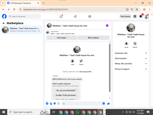Viewport: 153px width, 115px height.
Task: Click the Windows taskbar search box
Action: [x=29, y=112]
